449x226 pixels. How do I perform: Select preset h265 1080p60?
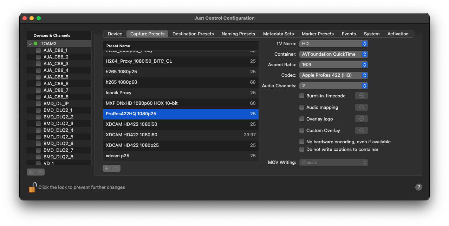point(181,82)
